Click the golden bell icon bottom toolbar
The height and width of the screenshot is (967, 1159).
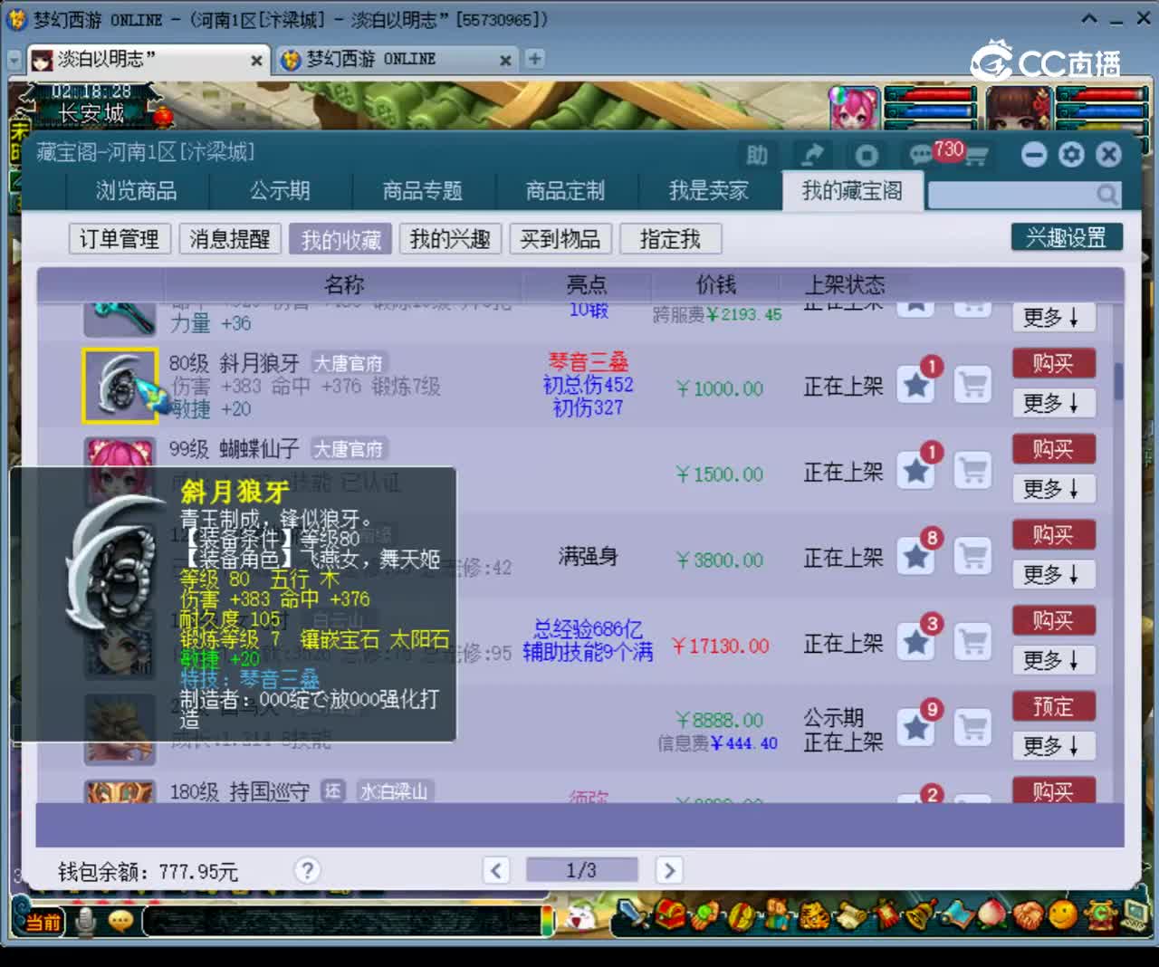click(x=923, y=916)
